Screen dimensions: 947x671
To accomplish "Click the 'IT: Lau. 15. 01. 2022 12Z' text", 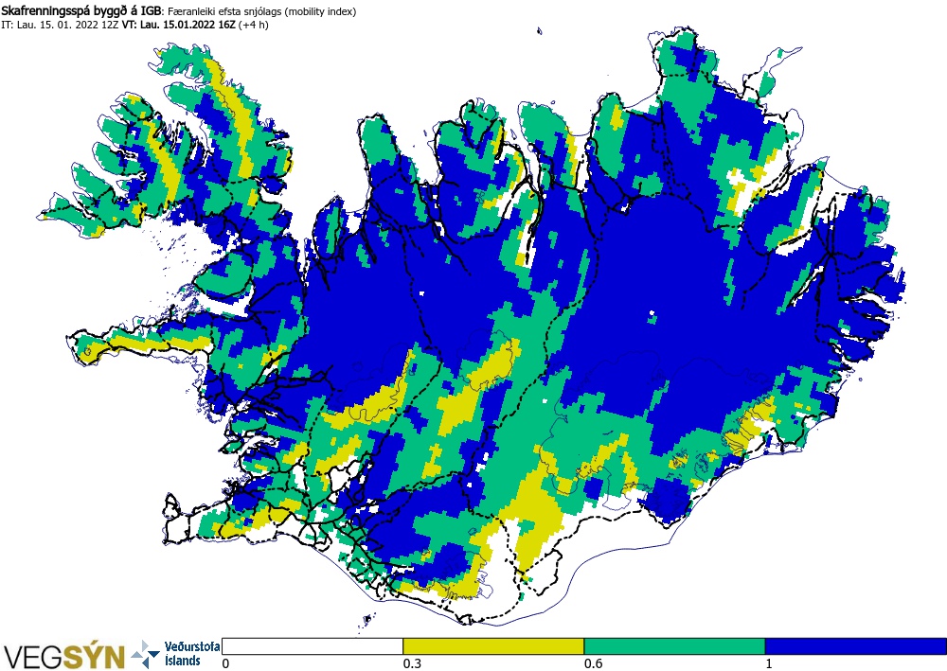I will coord(60,26).
